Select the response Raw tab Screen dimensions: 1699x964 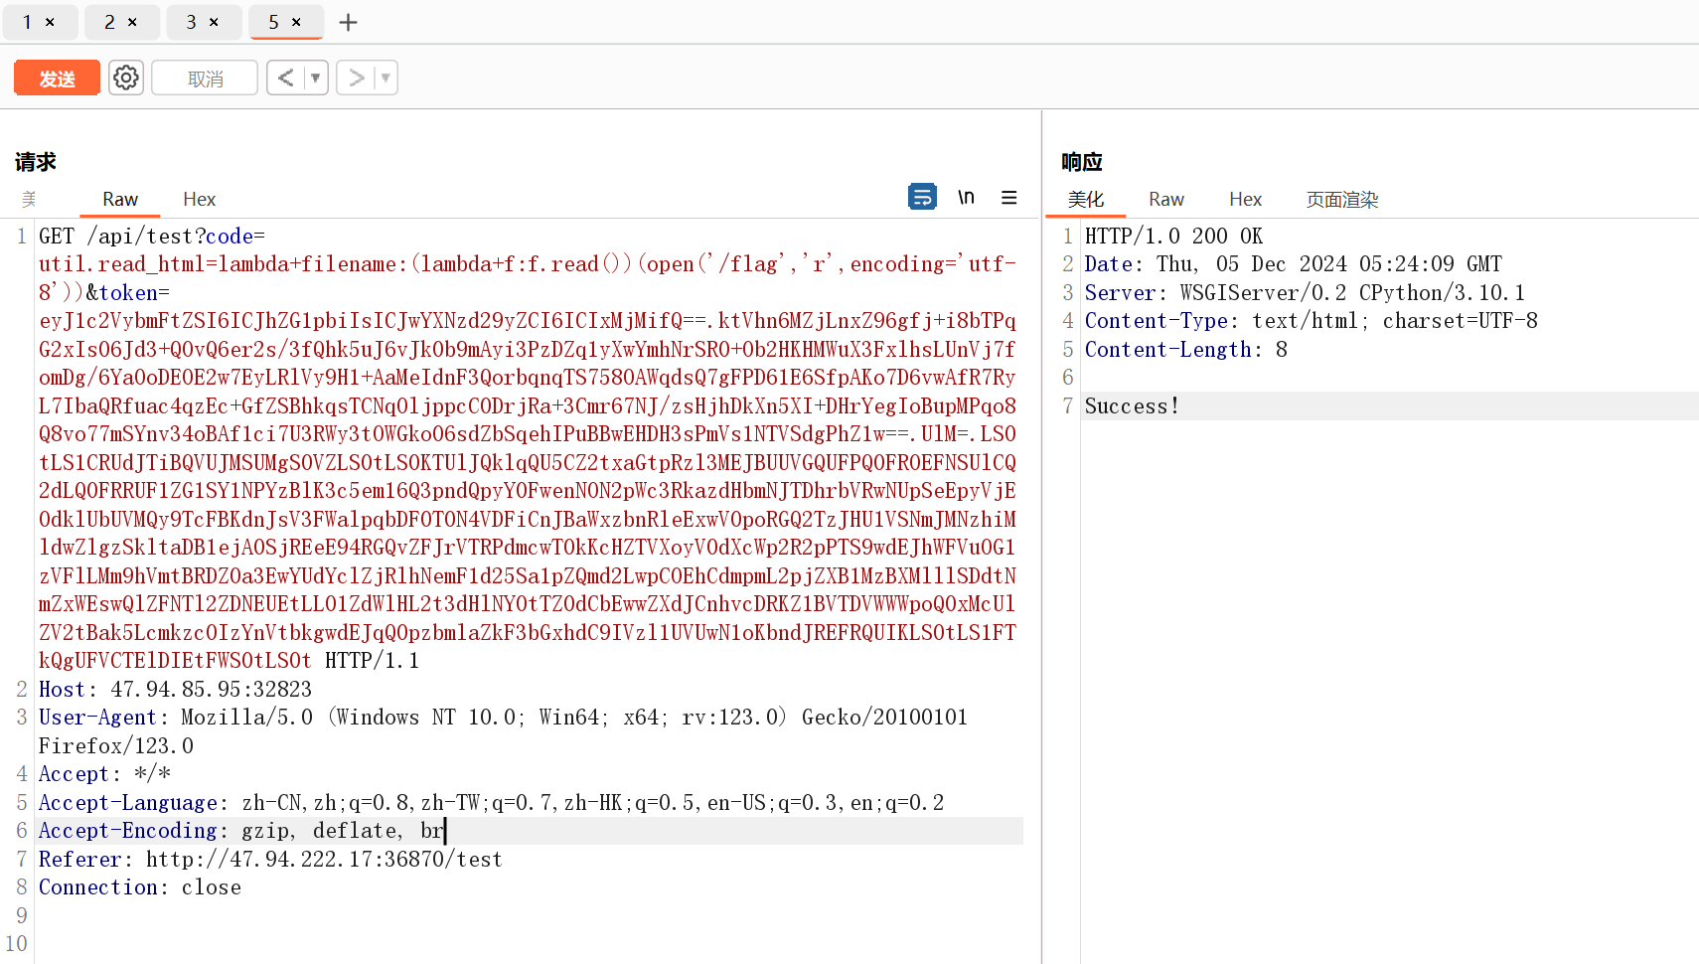point(1166,199)
